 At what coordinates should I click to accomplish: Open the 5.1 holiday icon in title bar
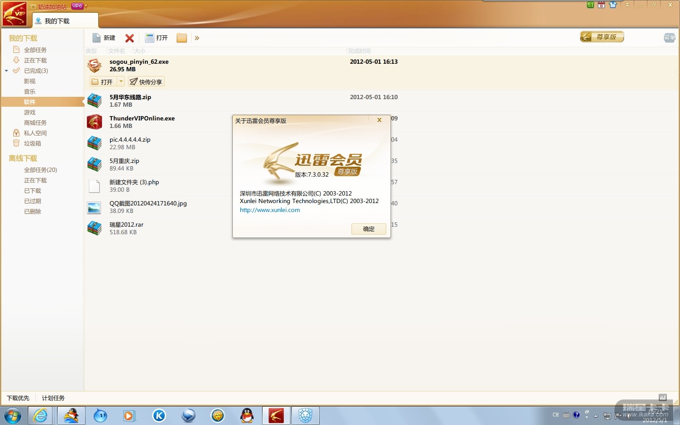590,5
